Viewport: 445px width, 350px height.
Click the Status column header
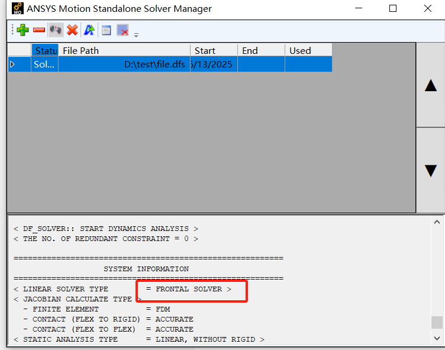click(x=45, y=50)
